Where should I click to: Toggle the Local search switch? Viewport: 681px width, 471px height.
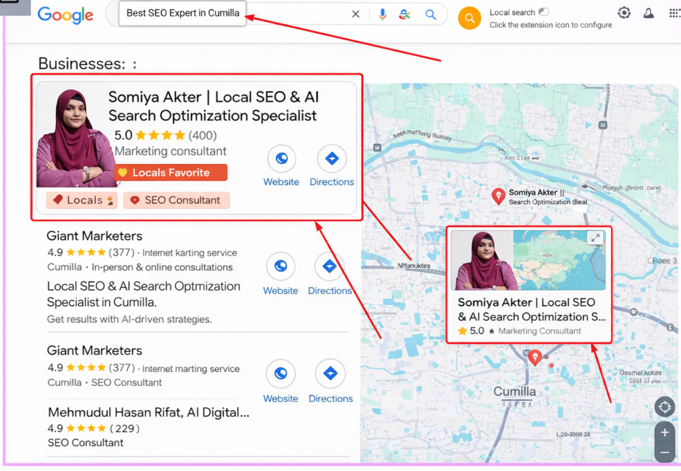coord(544,12)
